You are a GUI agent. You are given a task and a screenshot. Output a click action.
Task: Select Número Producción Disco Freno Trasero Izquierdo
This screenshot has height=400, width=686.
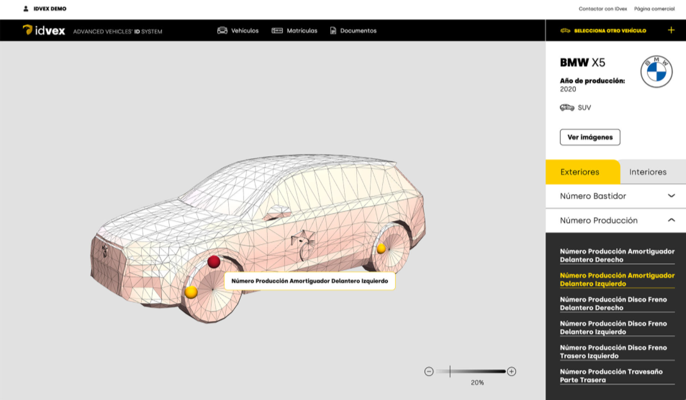(613, 351)
